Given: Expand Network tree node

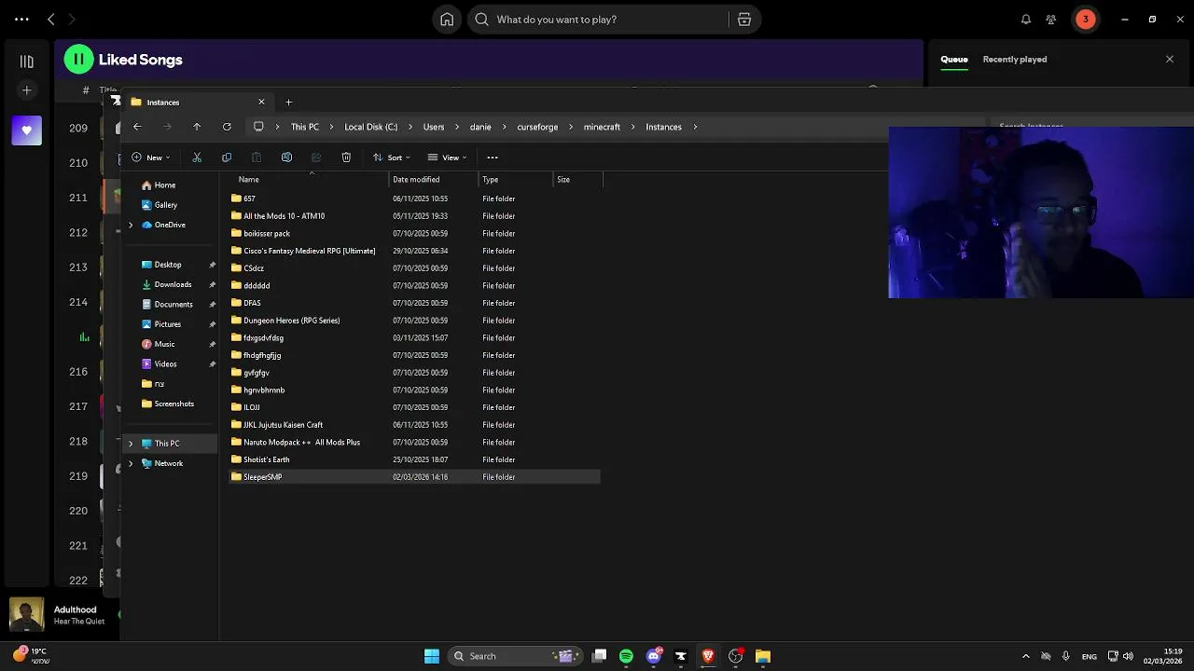Looking at the screenshot, I should pos(131,463).
